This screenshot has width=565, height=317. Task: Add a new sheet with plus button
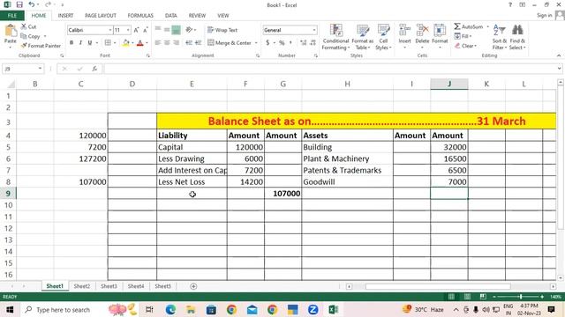(193, 286)
